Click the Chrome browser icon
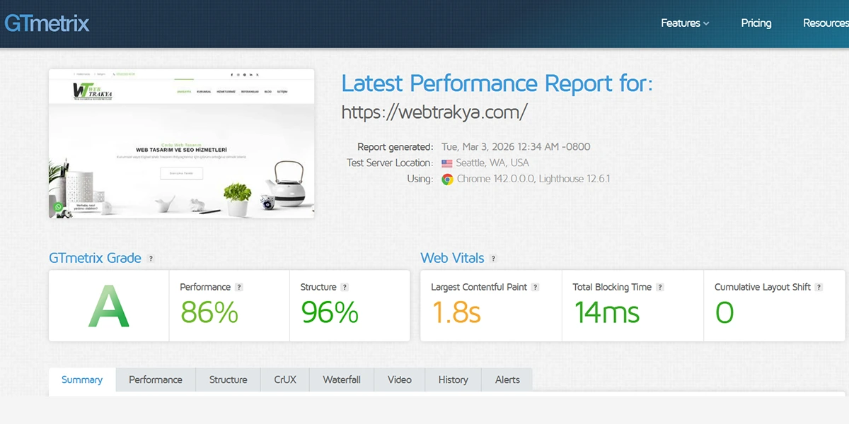 click(447, 179)
